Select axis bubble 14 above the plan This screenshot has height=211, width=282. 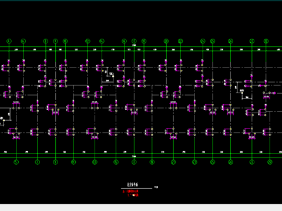[102, 41]
